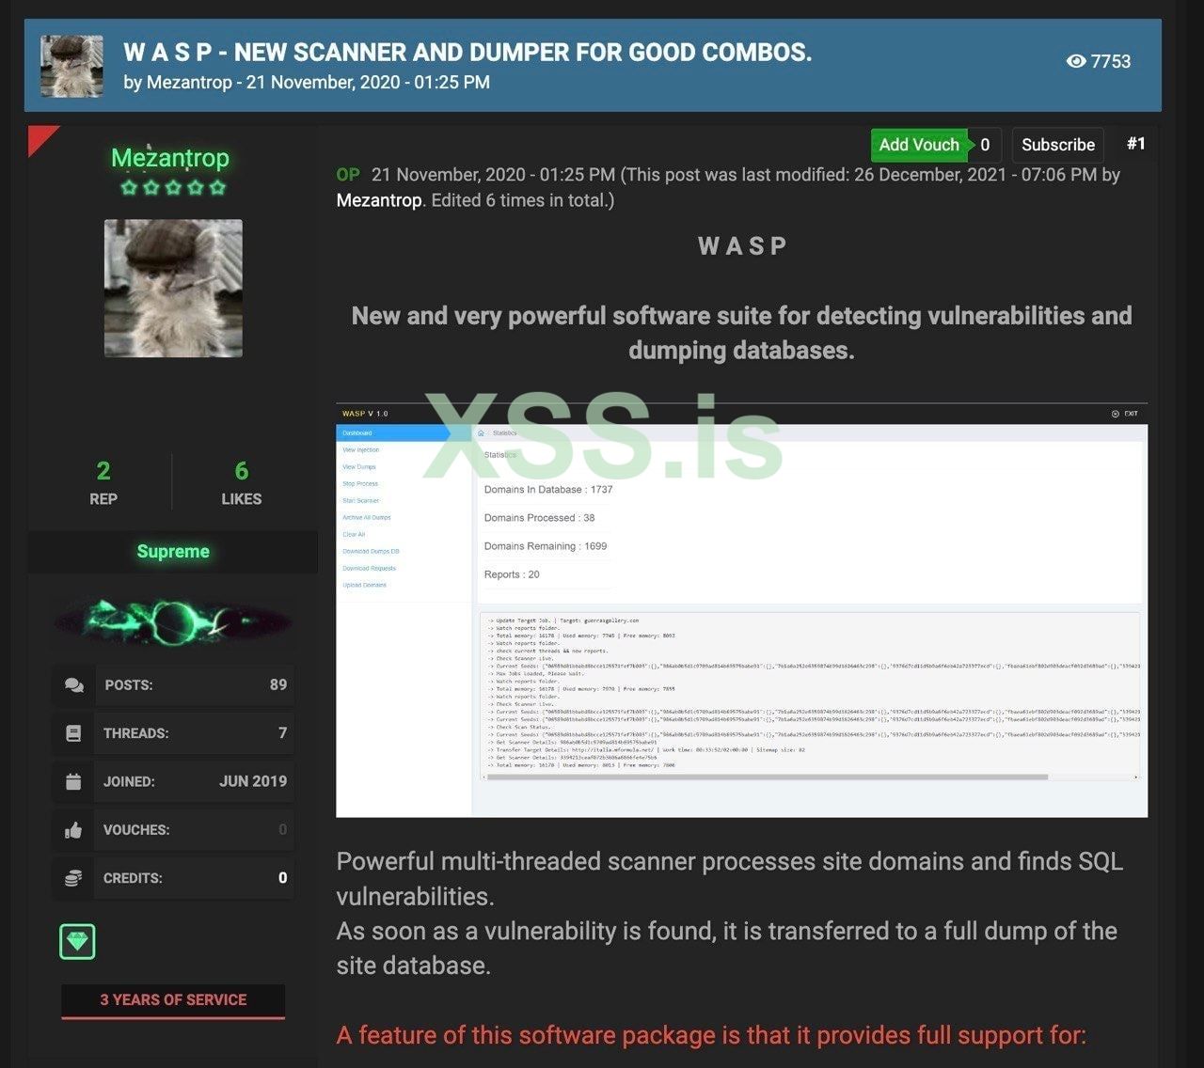The image size is (1204, 1068).
Task: Click the LIKES count 6
Action: coord(242,471)
